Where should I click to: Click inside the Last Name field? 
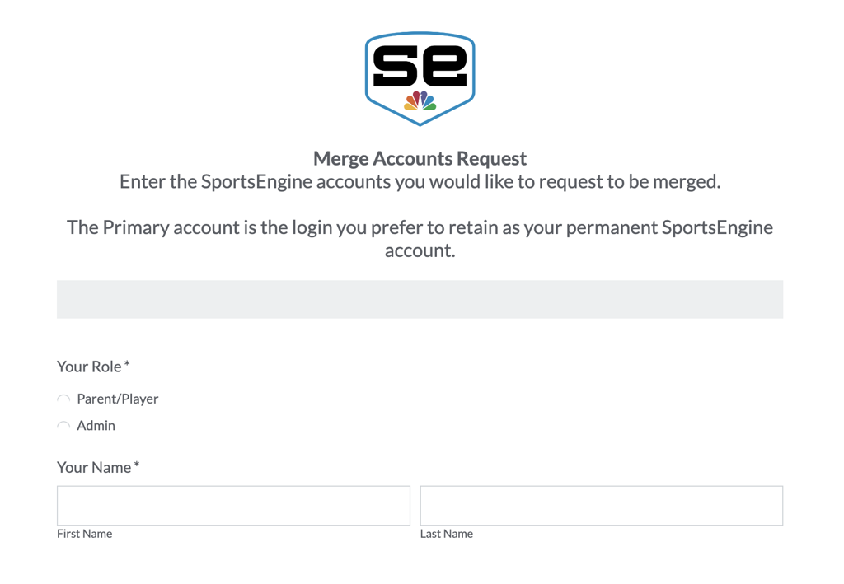(601, 505)
